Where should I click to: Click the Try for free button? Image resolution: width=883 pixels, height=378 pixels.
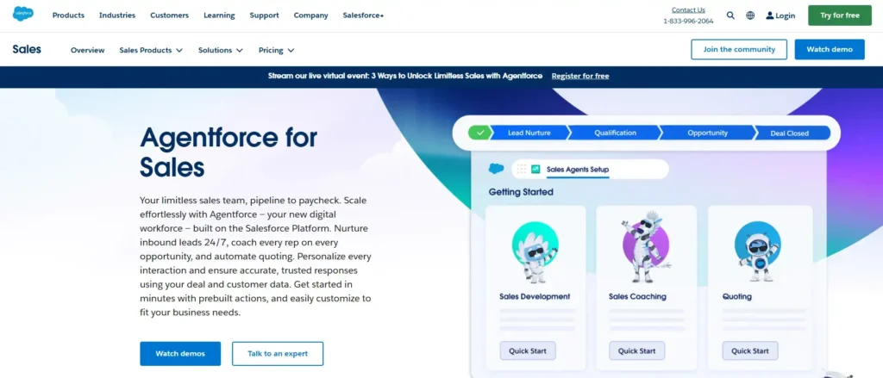click(x=840, y=15)
